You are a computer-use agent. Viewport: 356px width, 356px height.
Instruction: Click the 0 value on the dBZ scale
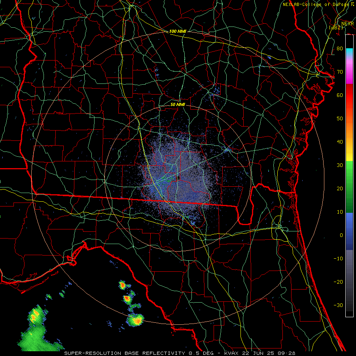[x=341, y=235]
